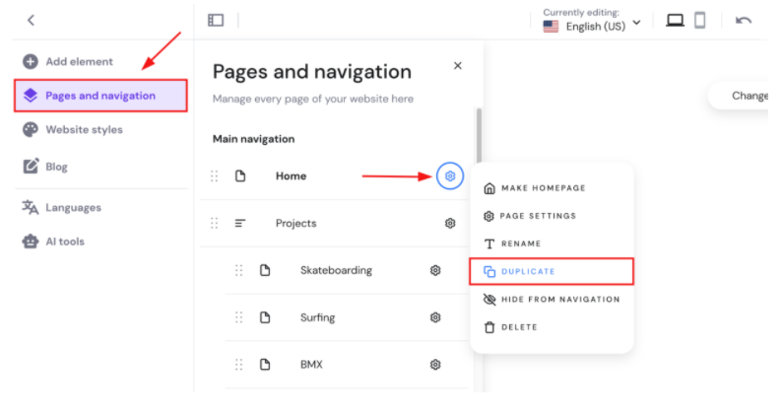Screen dimensions: 783x415
Task: Open settings gear for Projects item
Action: click(x=450, y=224)
